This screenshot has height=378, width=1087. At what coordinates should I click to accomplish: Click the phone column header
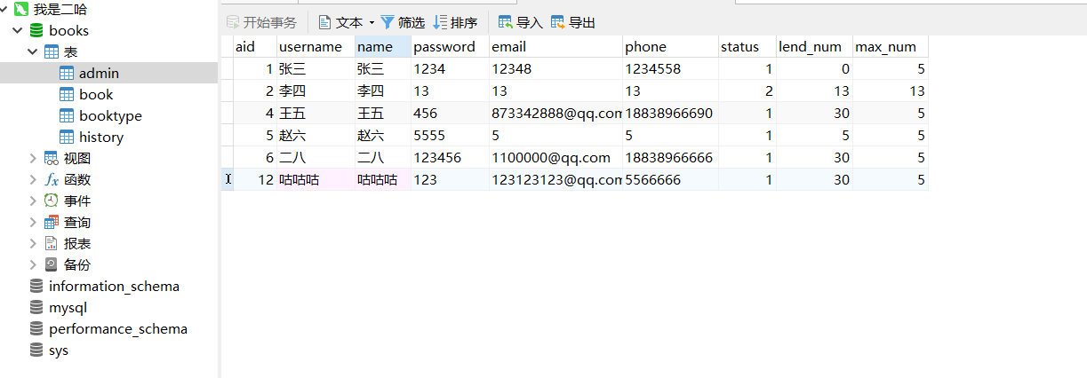(671, 47)
